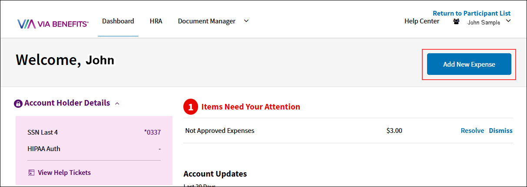
Task: Open View Help Tickets link
Action: tap(64, 172)
